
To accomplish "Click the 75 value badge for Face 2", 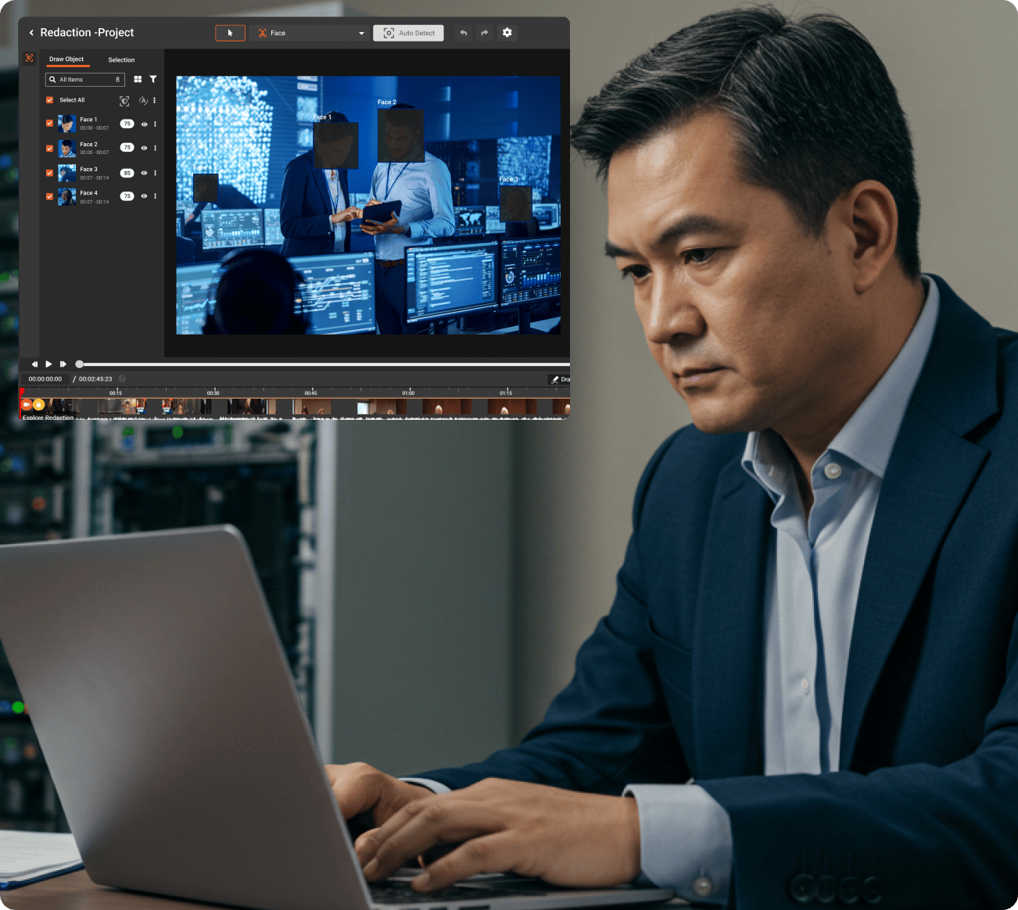I will click(127, 148).
